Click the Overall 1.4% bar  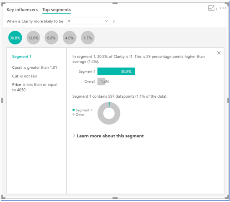tap(101, 81)
